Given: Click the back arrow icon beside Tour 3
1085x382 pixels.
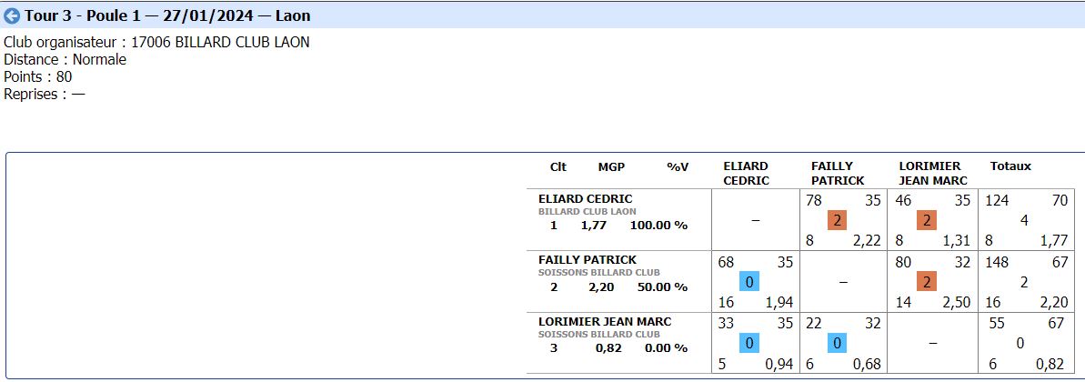Looking at the screenshot, I should point(13,15).
